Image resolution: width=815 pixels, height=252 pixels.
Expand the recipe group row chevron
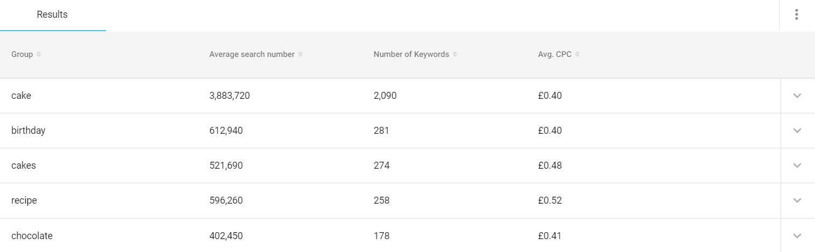(797, 200)
